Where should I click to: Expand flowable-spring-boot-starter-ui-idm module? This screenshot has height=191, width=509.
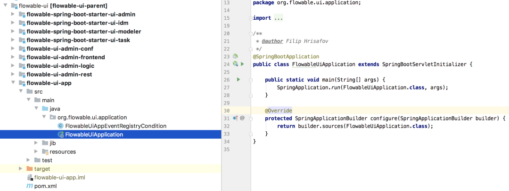point(13,23)
